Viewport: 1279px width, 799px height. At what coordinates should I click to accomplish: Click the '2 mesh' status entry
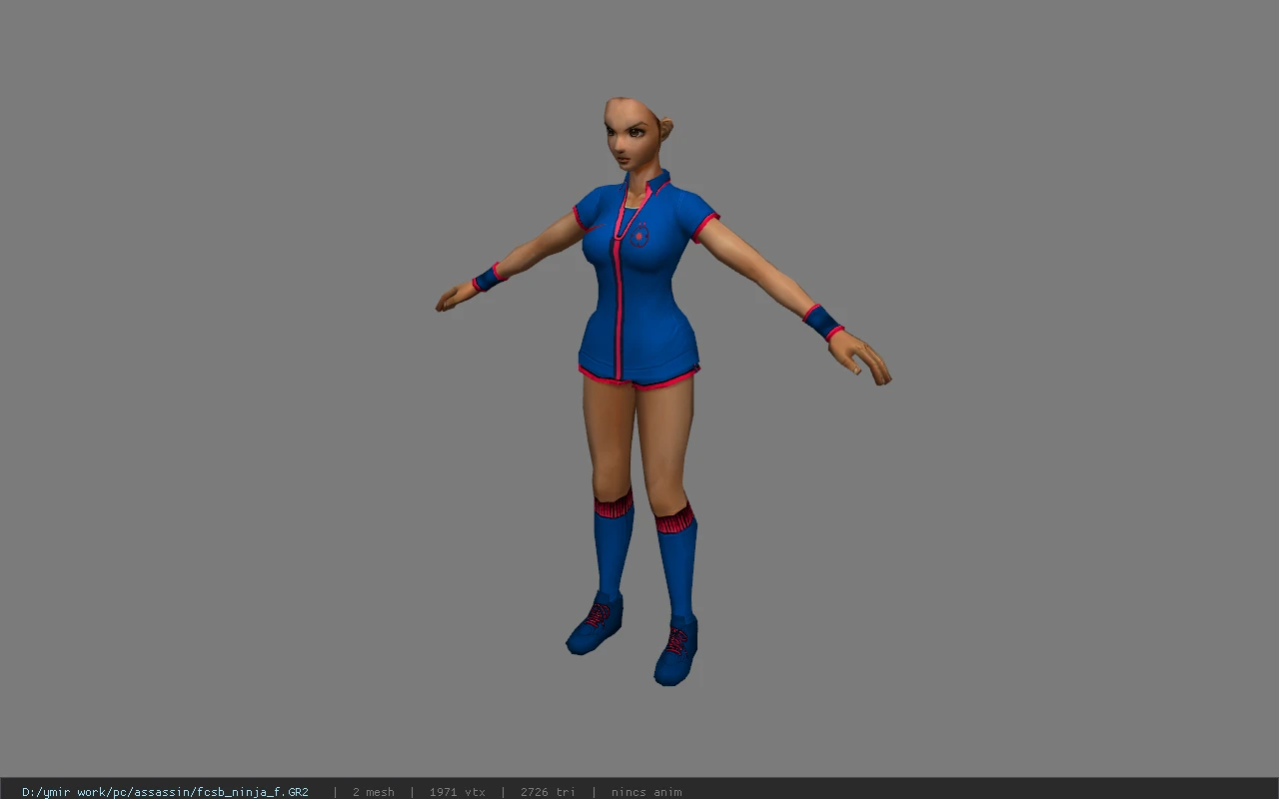[x=373, y=792]
